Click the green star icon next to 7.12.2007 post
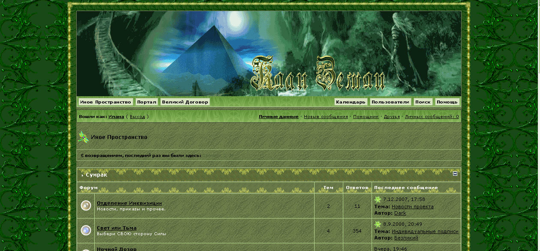Viewport: 540px width, 251px height. click(x=377, y=199)
